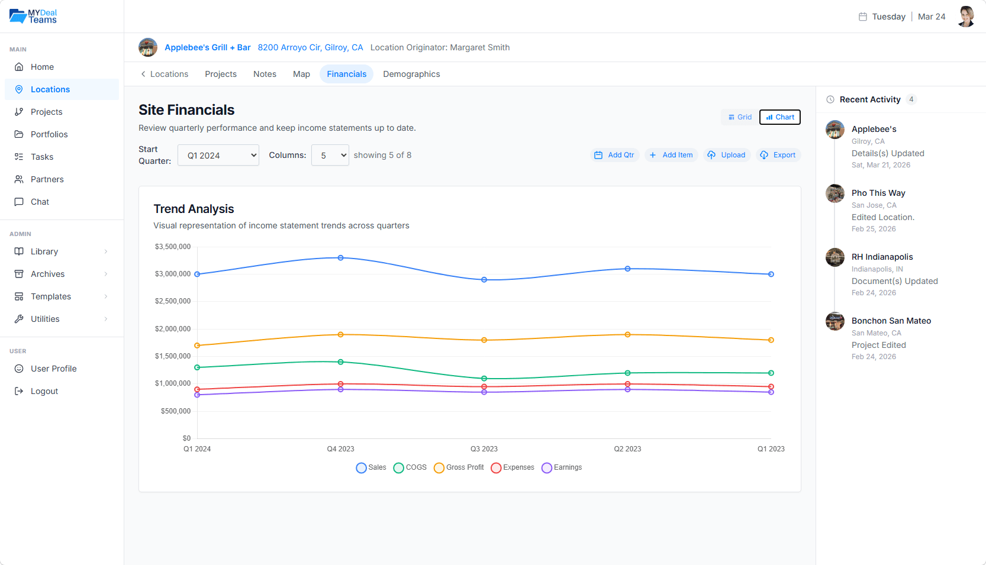Image resolution: width=986 pixels, height=565 pixels.
Task: Click the Export button
Action: pos(778,155)
